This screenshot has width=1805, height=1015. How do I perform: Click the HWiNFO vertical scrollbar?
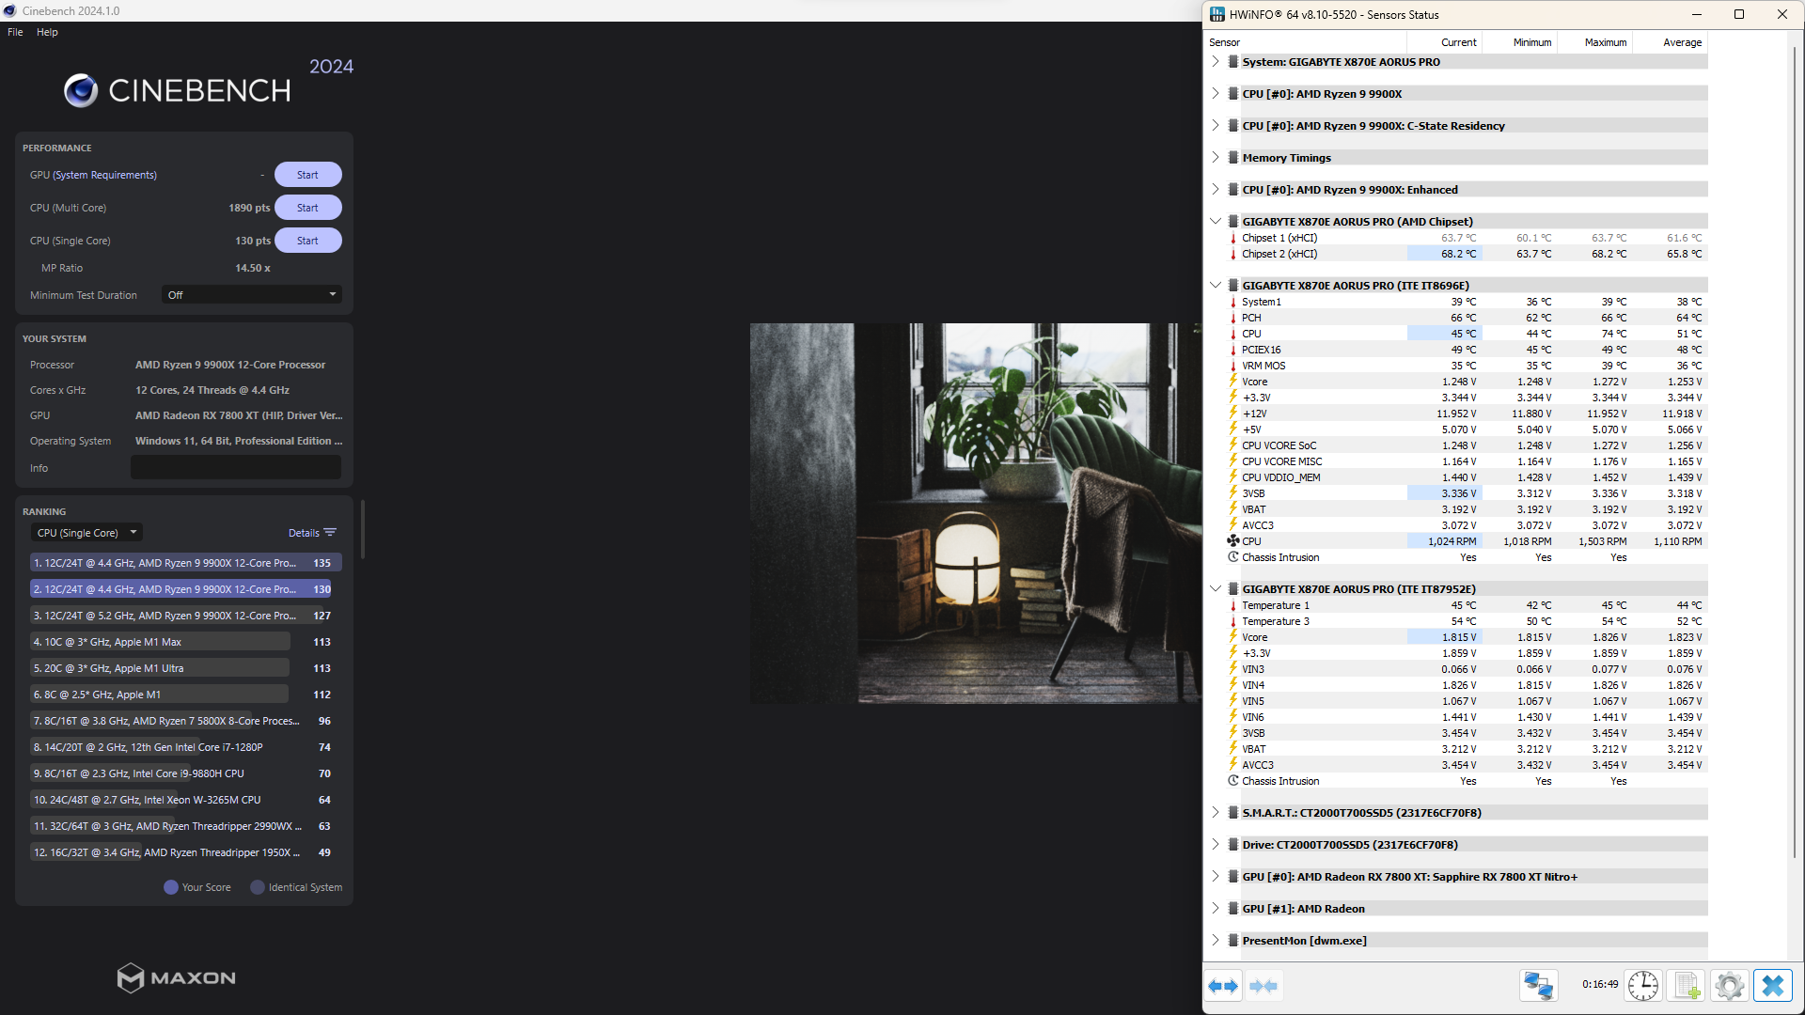[1796, 451]
